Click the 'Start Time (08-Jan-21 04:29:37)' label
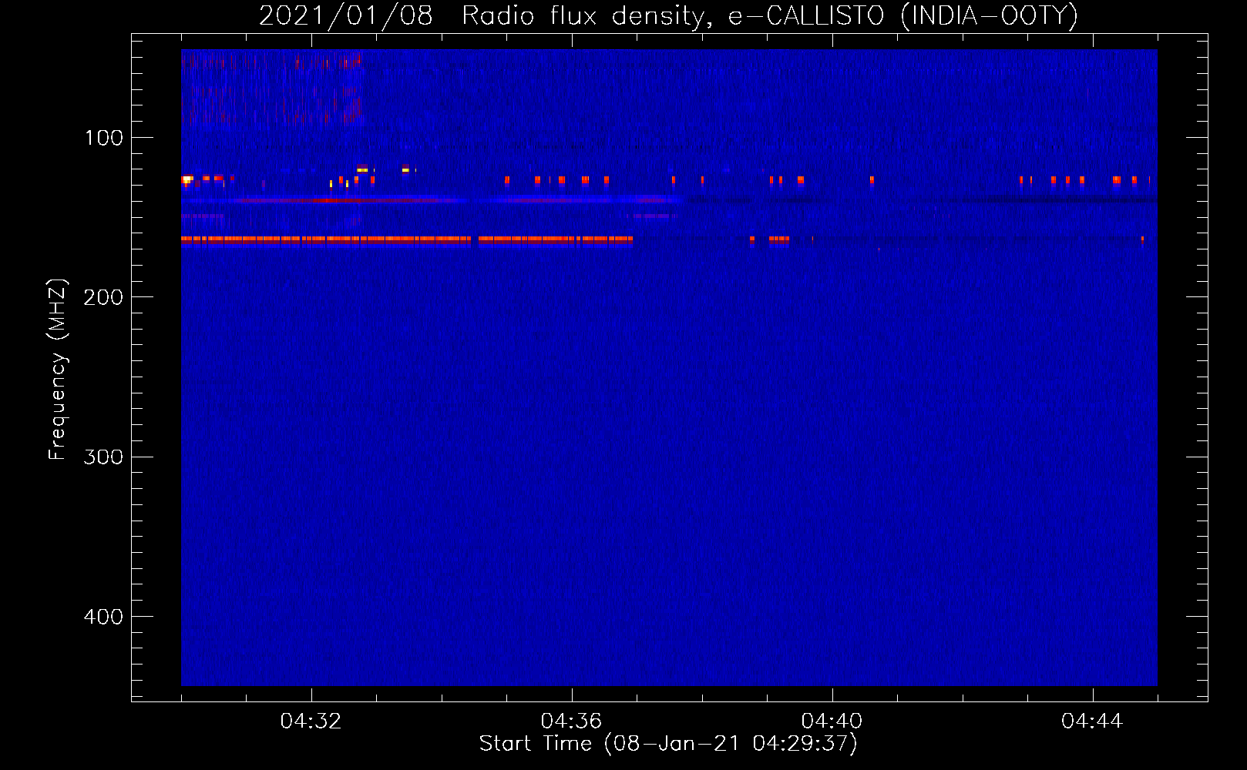 pos(668,743)
